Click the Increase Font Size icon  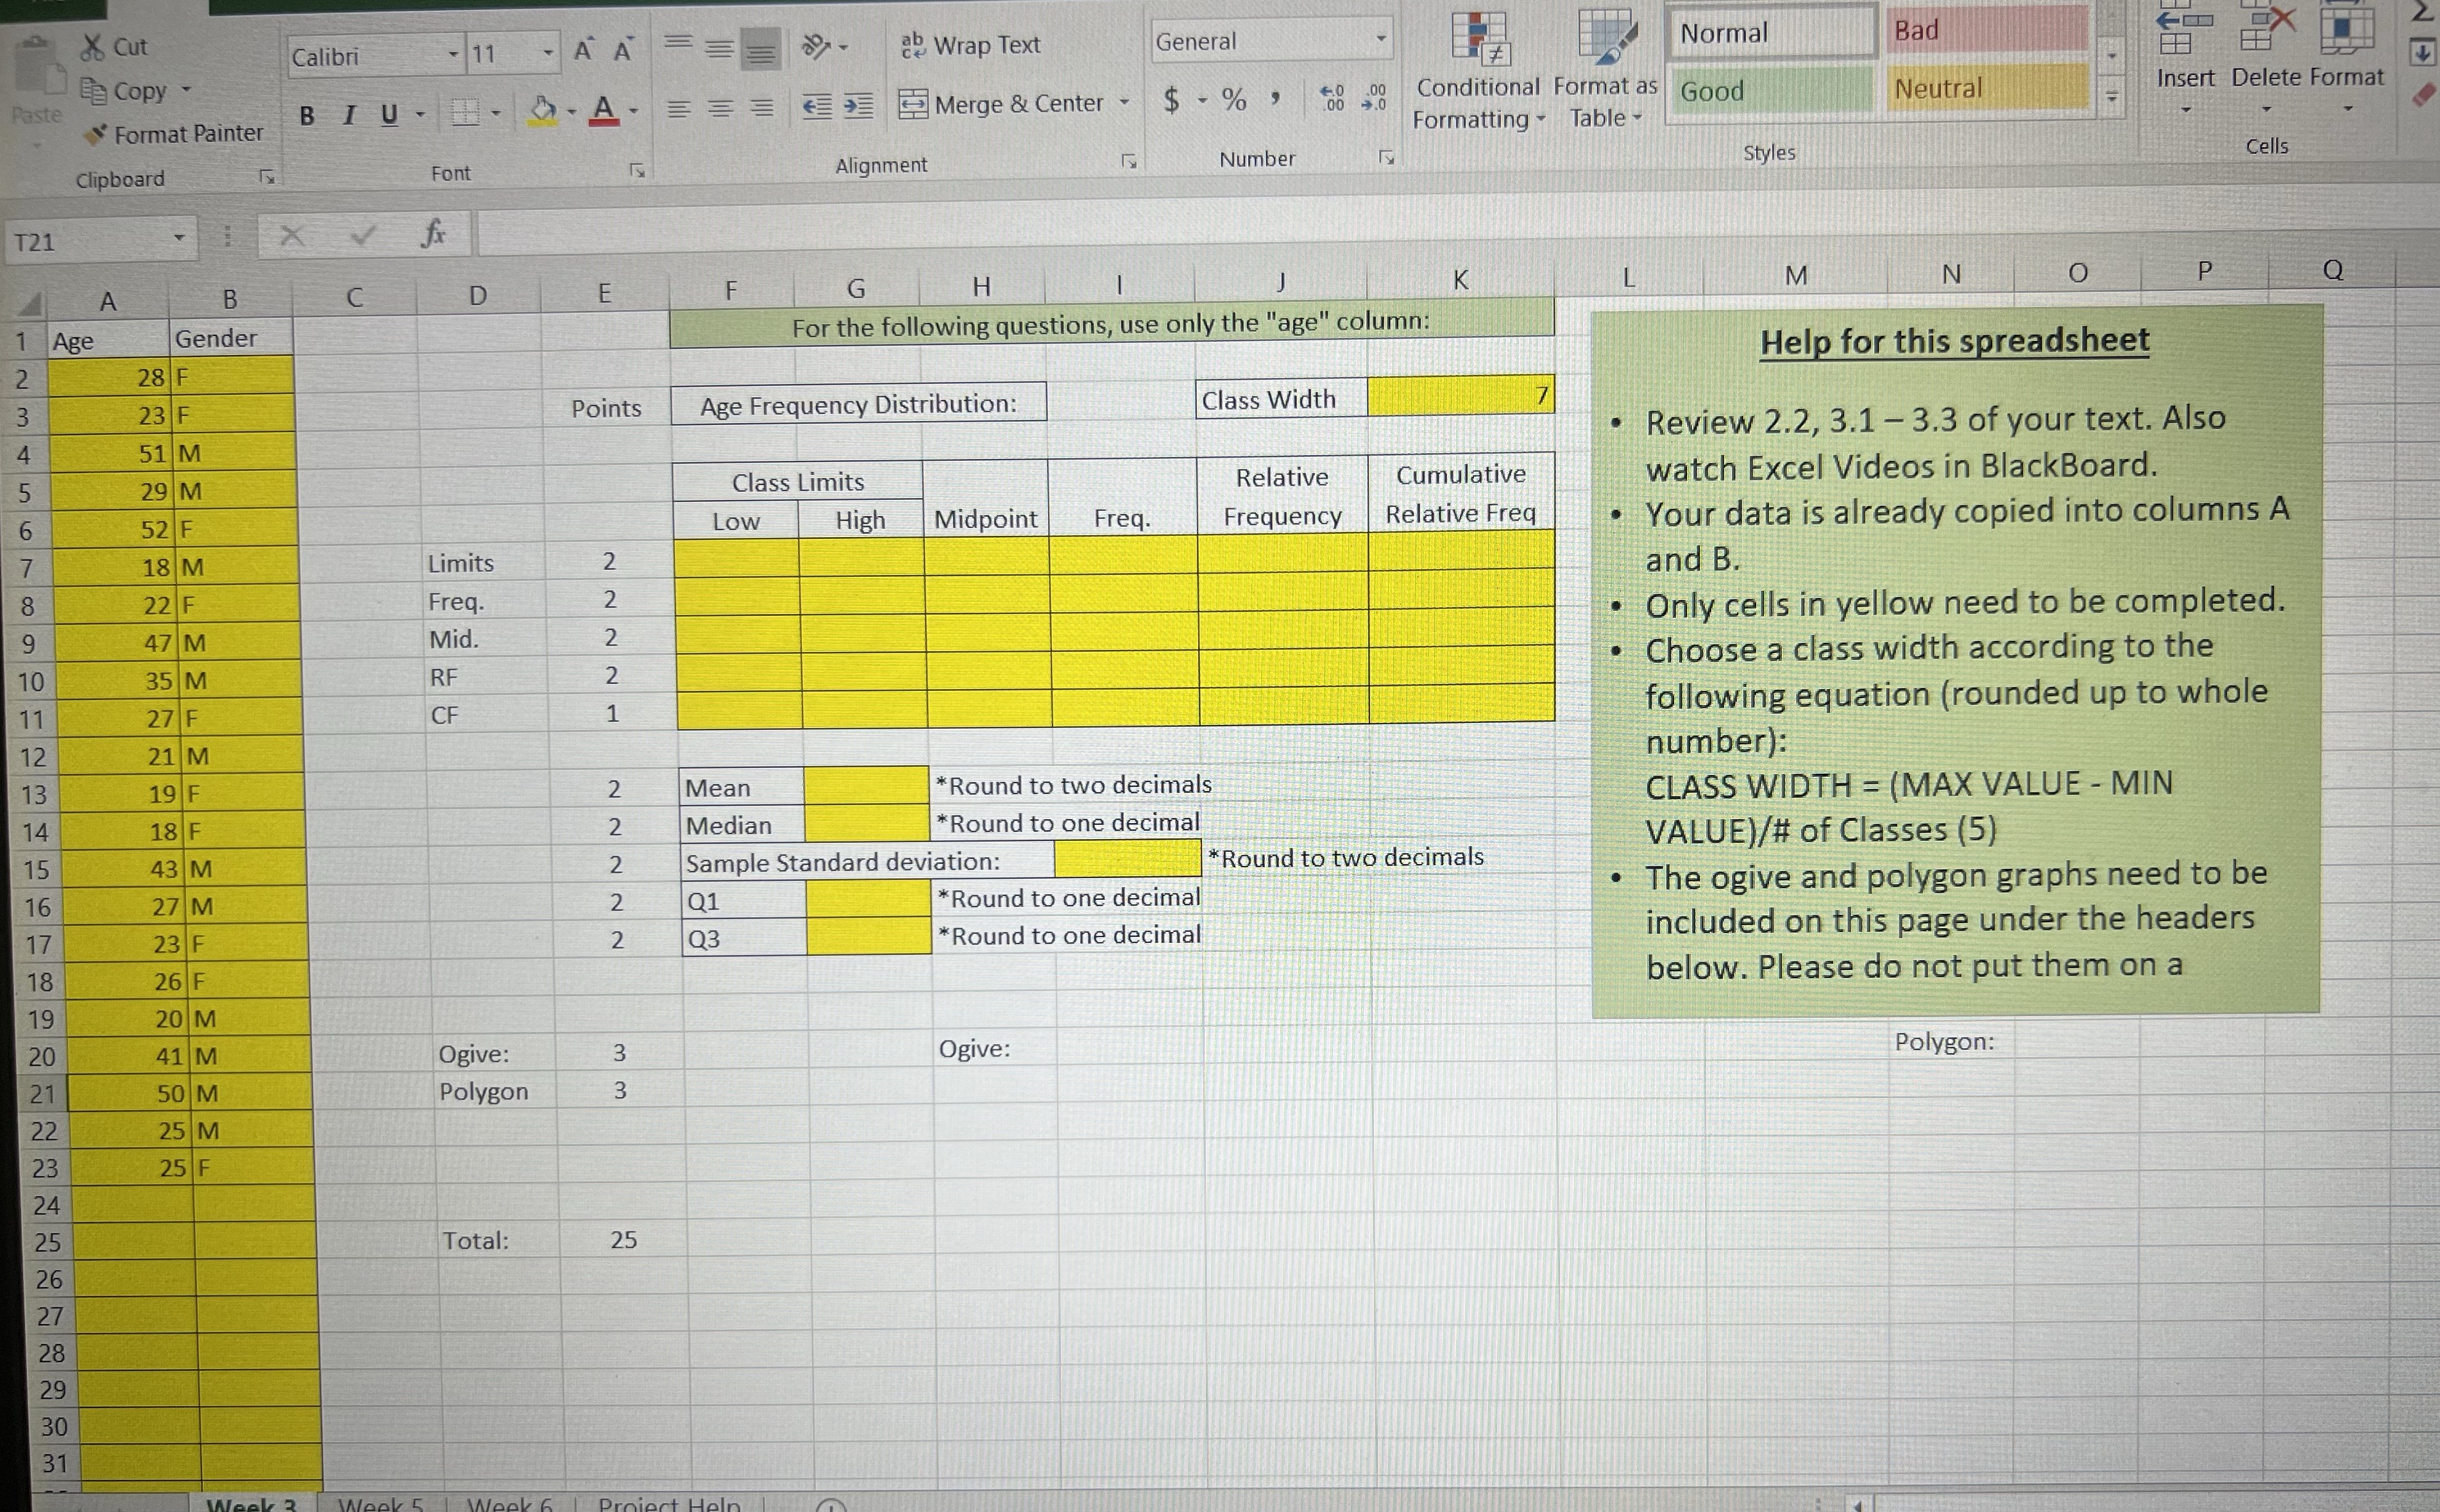point(582,51)
